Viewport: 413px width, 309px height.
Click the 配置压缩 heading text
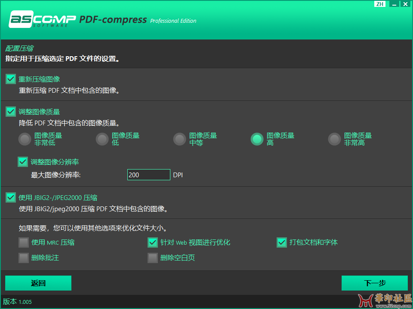coord(19,48)
